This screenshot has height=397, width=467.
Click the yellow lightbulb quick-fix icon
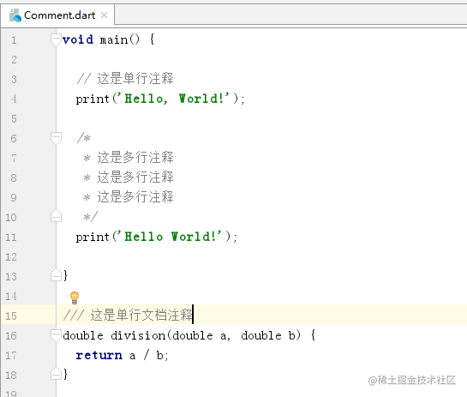(x=75, y=298)
